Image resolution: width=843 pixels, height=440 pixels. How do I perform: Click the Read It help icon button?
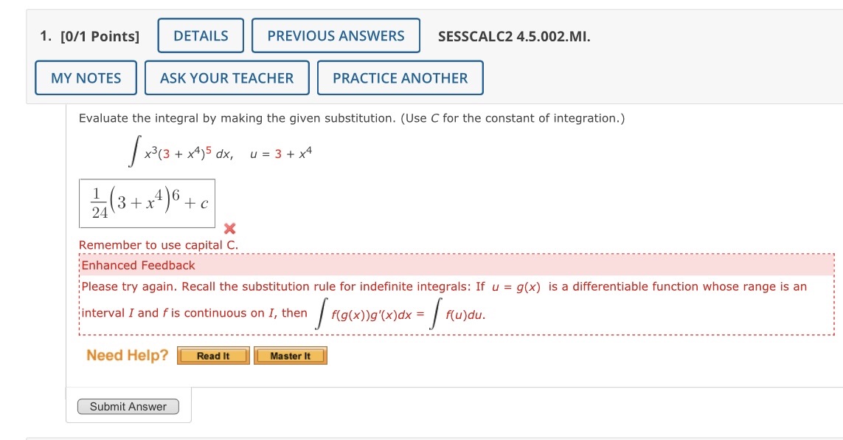click(213, 355)
